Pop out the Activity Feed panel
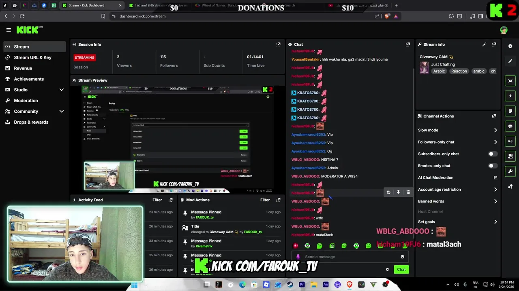Viewport: 519px width, 291px height. (x=170, y=200)
